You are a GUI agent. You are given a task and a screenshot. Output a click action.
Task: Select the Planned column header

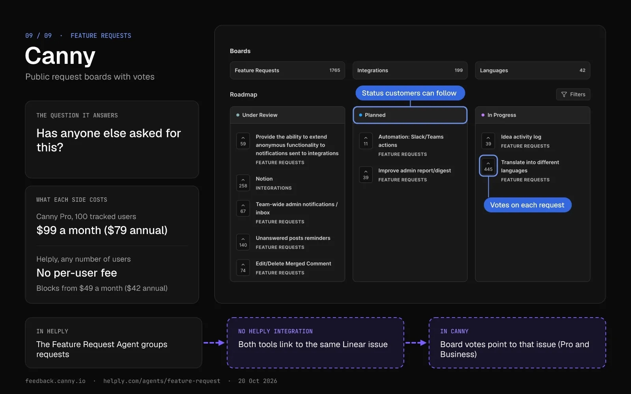(x=410, y=115)
